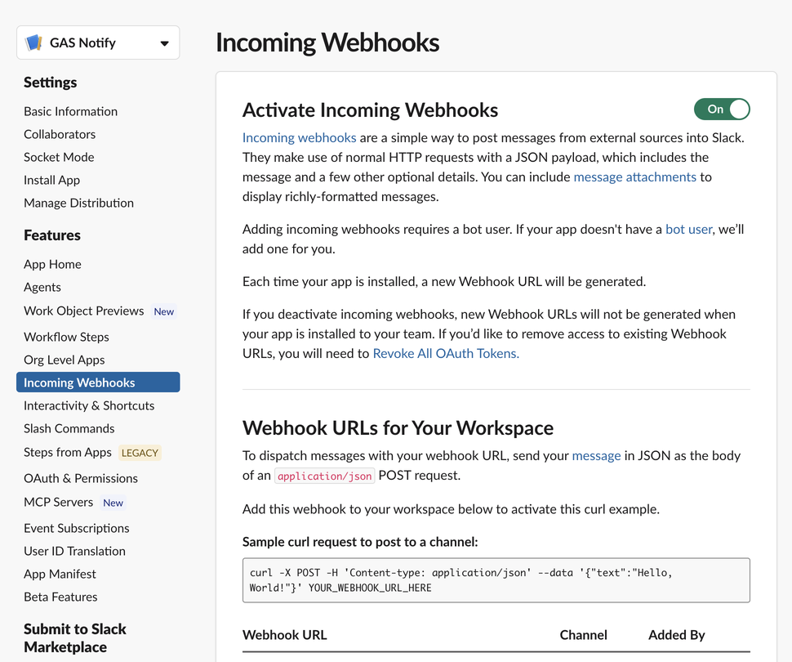Image resolution: width=792 pixels, height=662 pixels.
Task: Click the Submit to Slack Marketplace heading
Action: coord(75,637)
